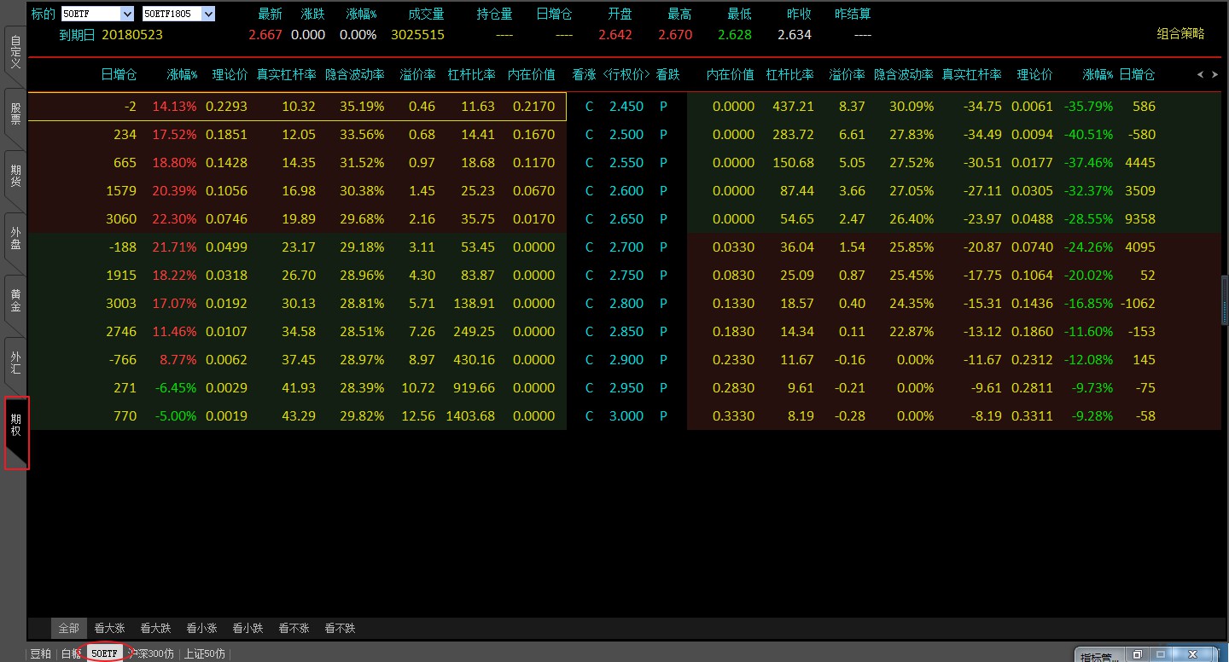Open 组合策略 combination strategy
The image size is (1229, 662).
[1180, 34]
